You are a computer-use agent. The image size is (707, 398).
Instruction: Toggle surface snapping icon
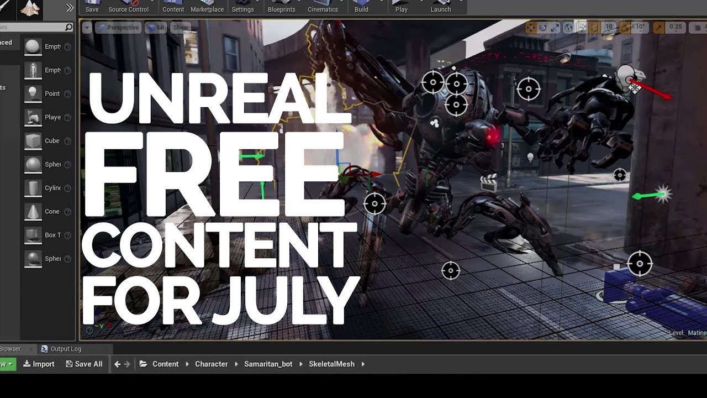point(582,27)
